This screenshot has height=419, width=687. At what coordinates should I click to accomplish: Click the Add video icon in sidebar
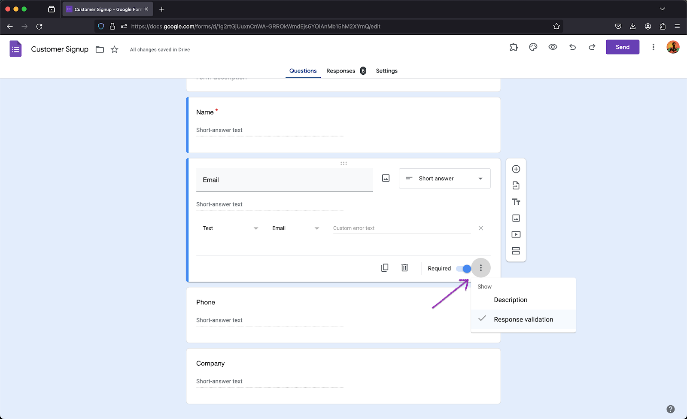pyautogui.click(x=516, y=234)
